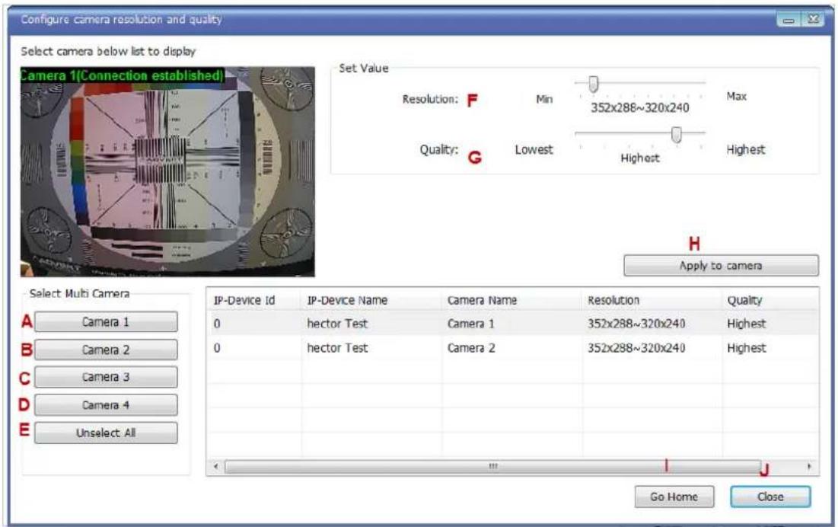Click Highest quality in Camera 2 row

pyautogui.click(x=746, y=348)
